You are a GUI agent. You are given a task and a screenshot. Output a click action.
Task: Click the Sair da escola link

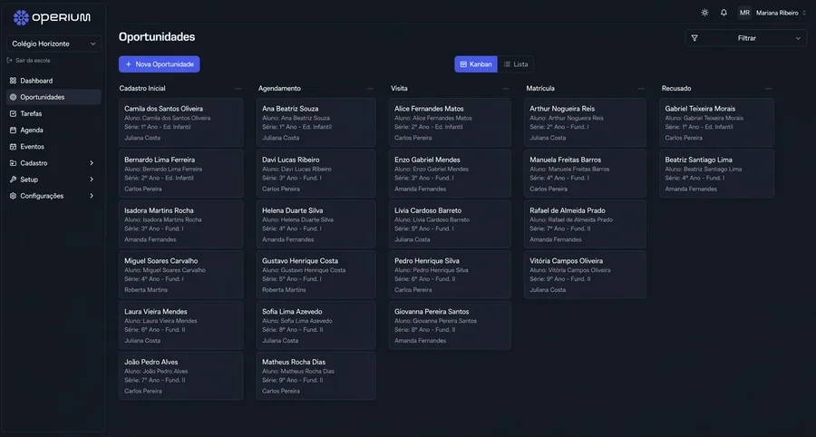pyautogui.click(x=29, y=61)
